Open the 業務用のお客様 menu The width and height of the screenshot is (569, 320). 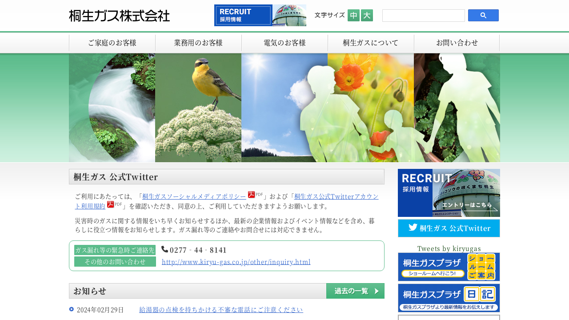[x=198, y=43]
